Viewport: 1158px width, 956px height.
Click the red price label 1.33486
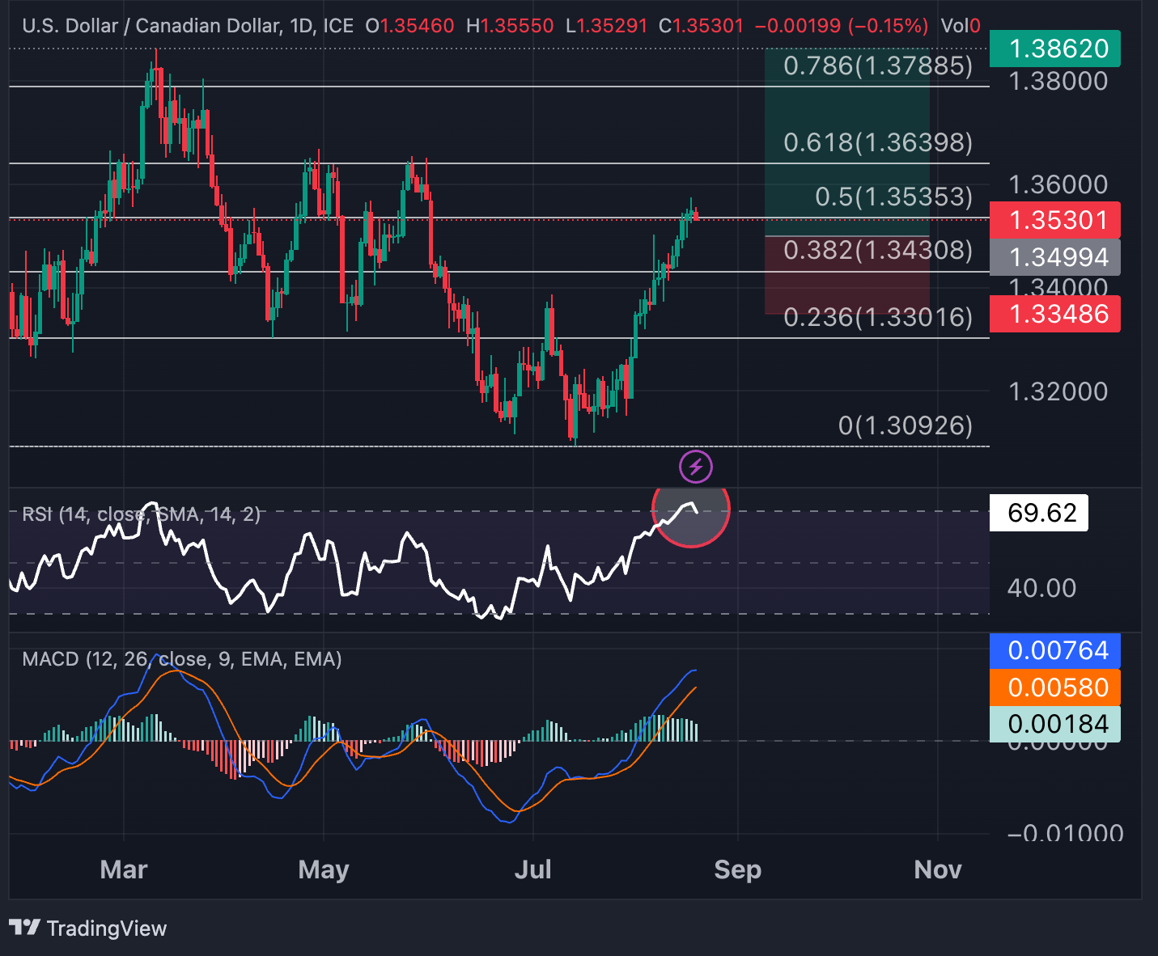pos(1054,314)
